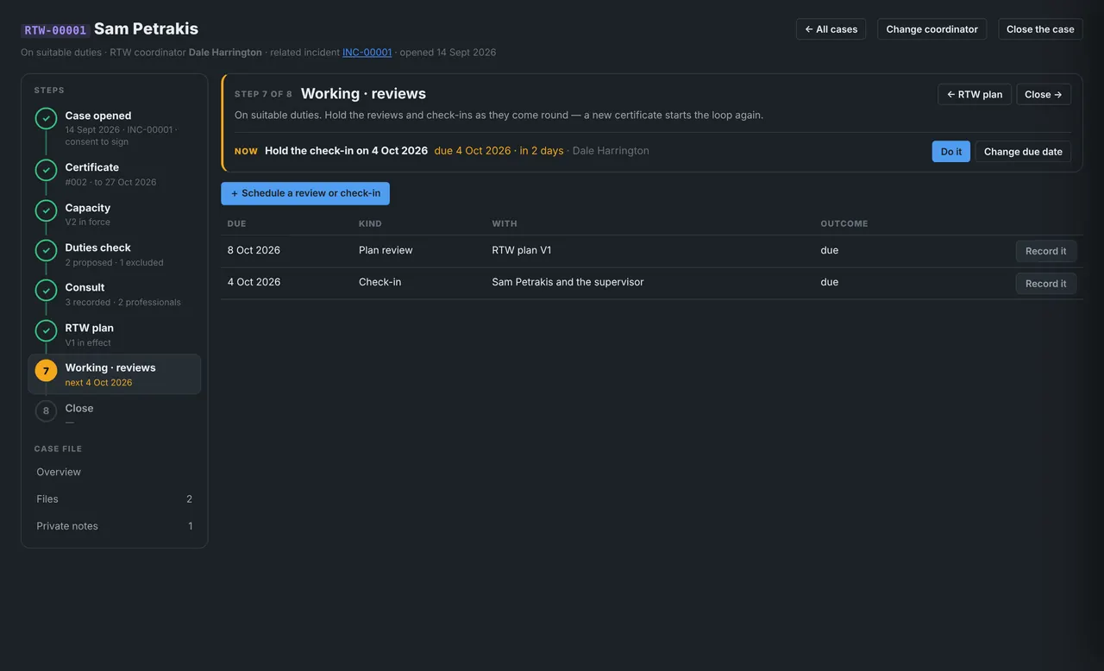Click the OUTCOME column header
Image resolution: width=1104 pixels, height=671 pixels.
(844, 223)
